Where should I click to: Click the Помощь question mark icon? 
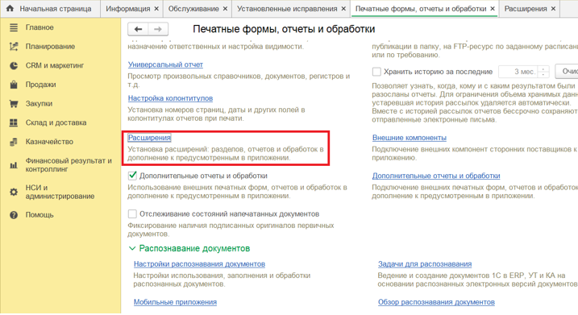(14, 215)
